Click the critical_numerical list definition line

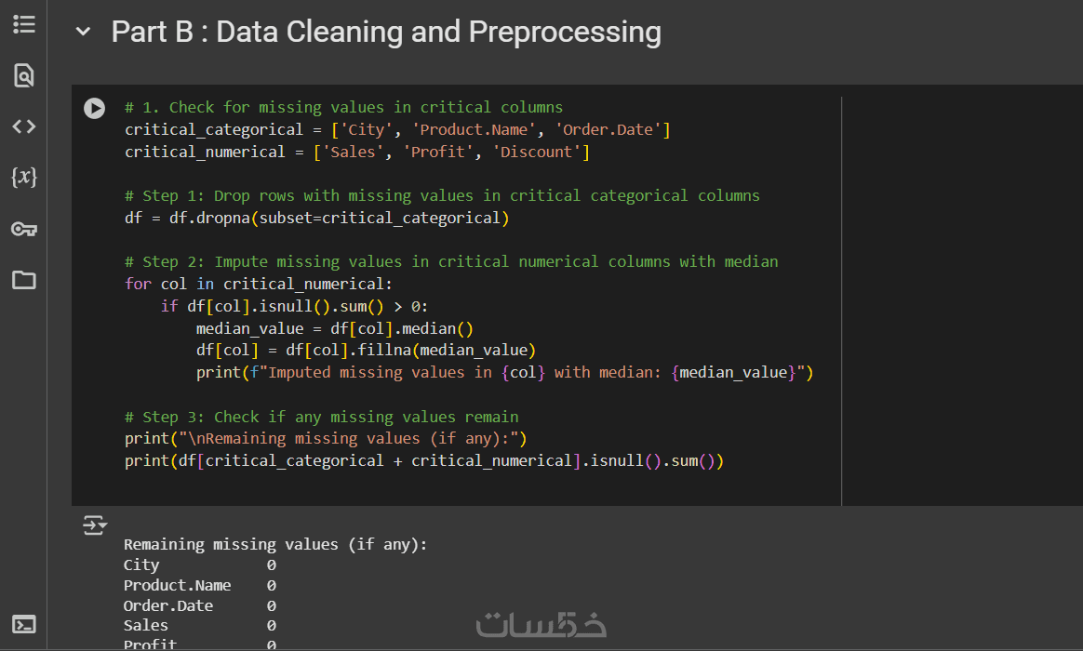pos(357,152)
